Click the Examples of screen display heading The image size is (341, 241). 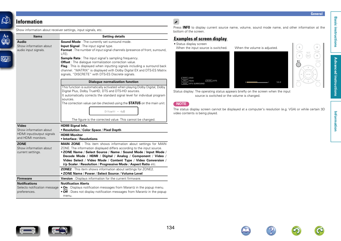coord(200,39)
